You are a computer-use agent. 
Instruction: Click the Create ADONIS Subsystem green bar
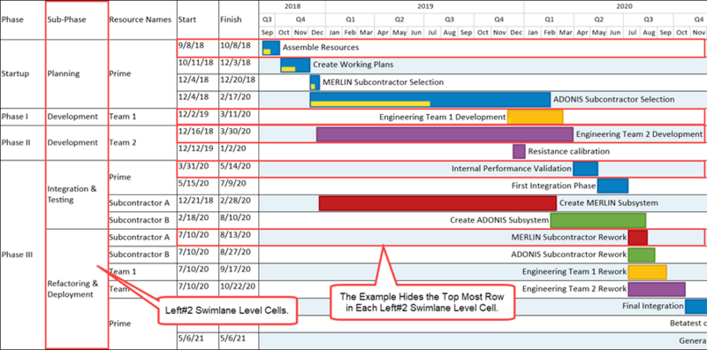click(x=598, y=221)
